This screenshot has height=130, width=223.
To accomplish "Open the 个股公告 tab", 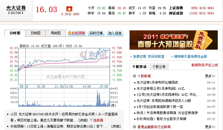I will (x=158, y=67).
